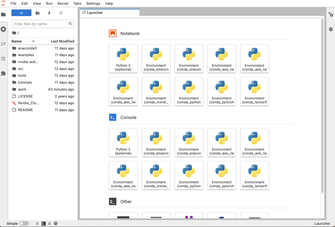Open the Debugger bug icon panel
The image size is (335, 227).
click(331, 29)
